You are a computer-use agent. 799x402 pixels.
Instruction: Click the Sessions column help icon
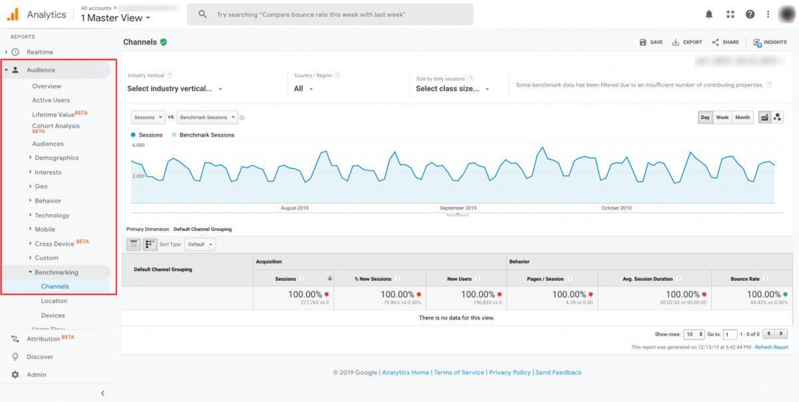tap(302, 279)
